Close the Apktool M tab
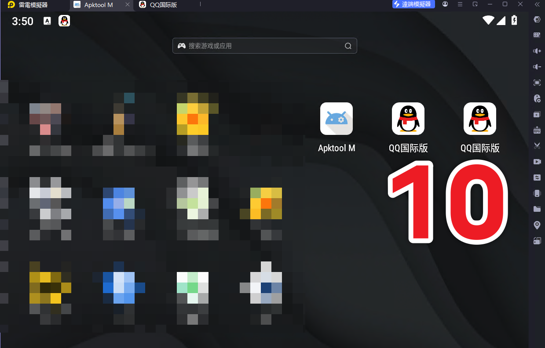This screenshot has height=348, width=545. (x=128, y=5)
